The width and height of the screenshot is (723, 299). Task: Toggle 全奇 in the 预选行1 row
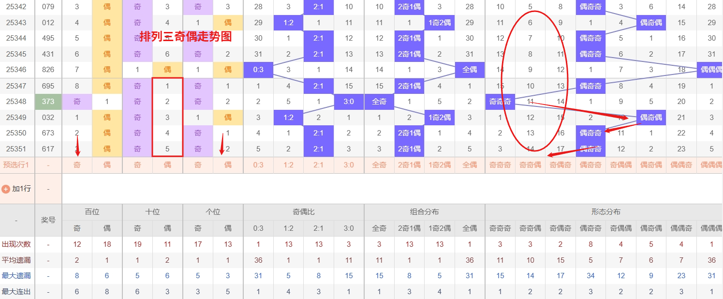379,165
